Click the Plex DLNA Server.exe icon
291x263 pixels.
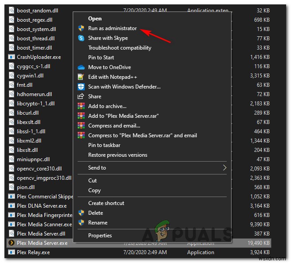[x=12, y=206]
